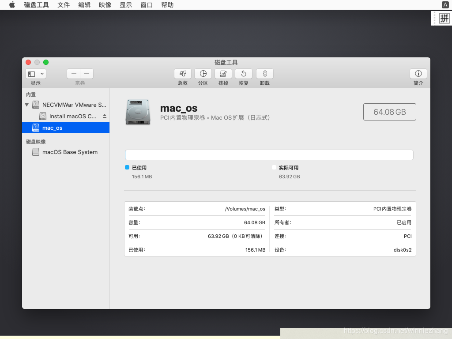
Task: Click the NECVMWar drive icon in sidebar
Action: 36,105
